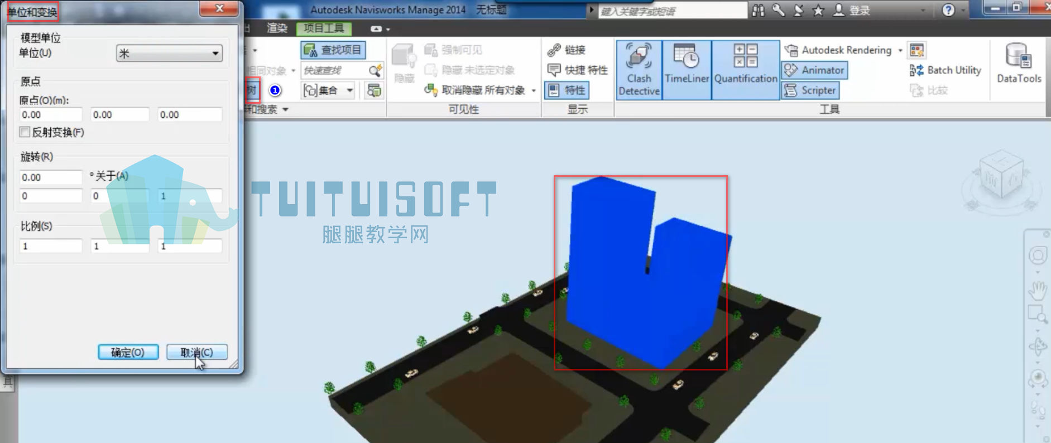Open the manage sets icon beside 集合
Screen dimensions: 1051x443
coord(374,90)
